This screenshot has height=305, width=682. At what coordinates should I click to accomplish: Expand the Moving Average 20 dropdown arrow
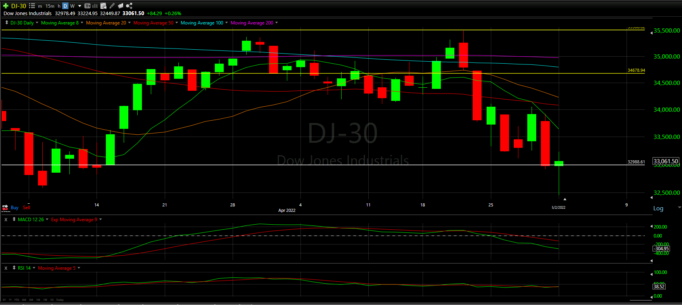tap(129, 23)
